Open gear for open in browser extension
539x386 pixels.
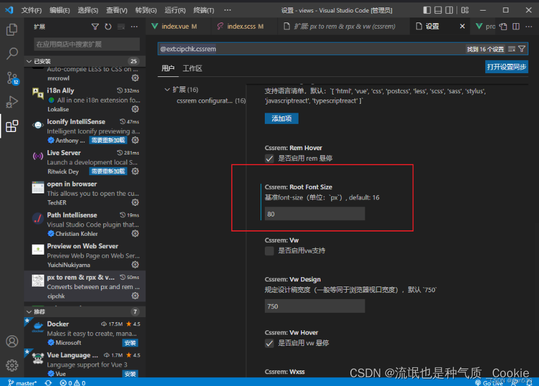click(x=135, y=203)
